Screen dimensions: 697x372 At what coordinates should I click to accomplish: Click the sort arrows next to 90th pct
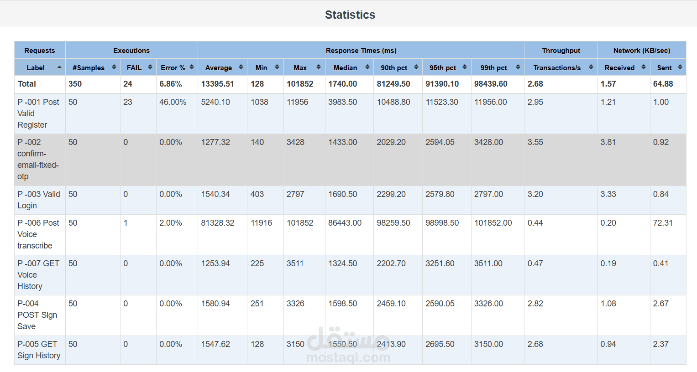click(x=416, y=67)
